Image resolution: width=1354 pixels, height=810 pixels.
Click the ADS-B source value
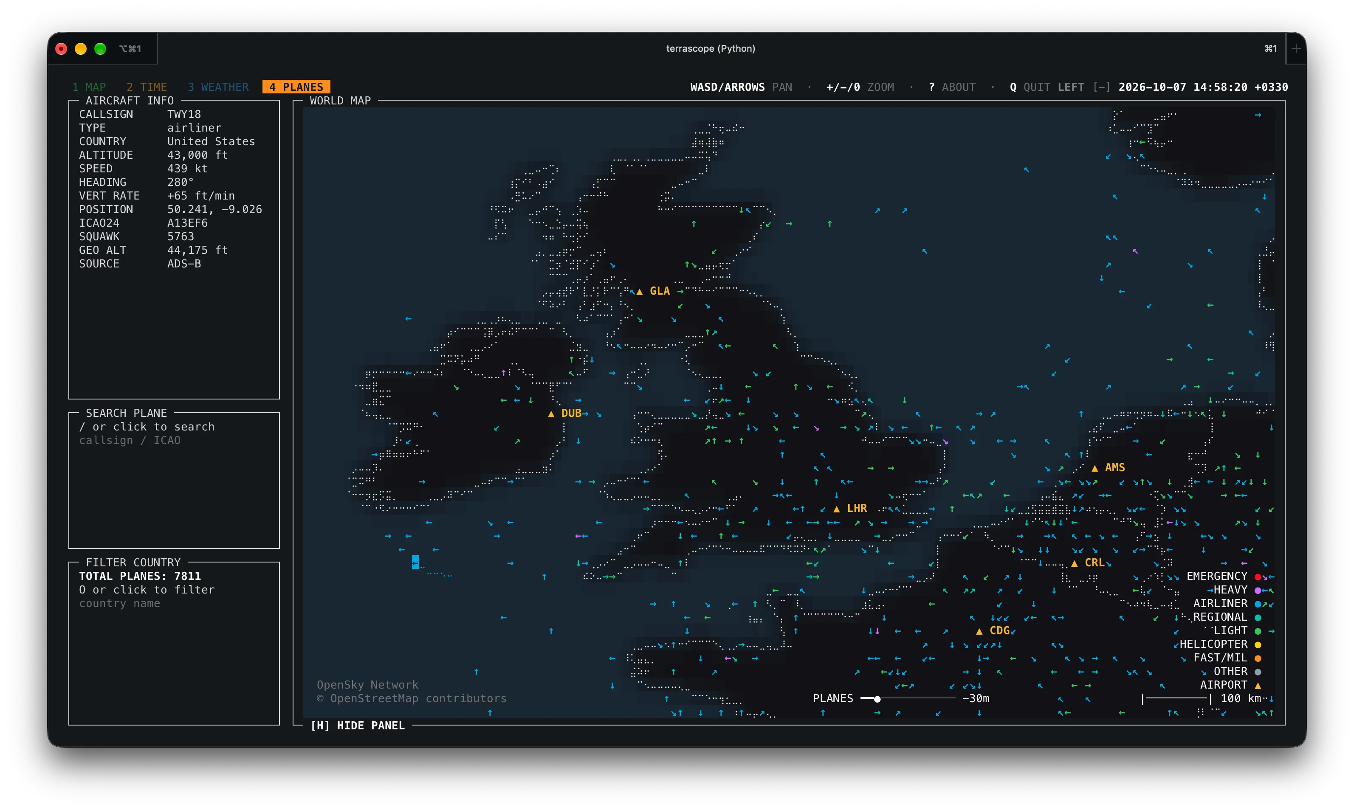184,264
